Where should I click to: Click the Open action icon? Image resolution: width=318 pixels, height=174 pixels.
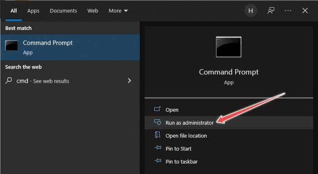point(157,109)
